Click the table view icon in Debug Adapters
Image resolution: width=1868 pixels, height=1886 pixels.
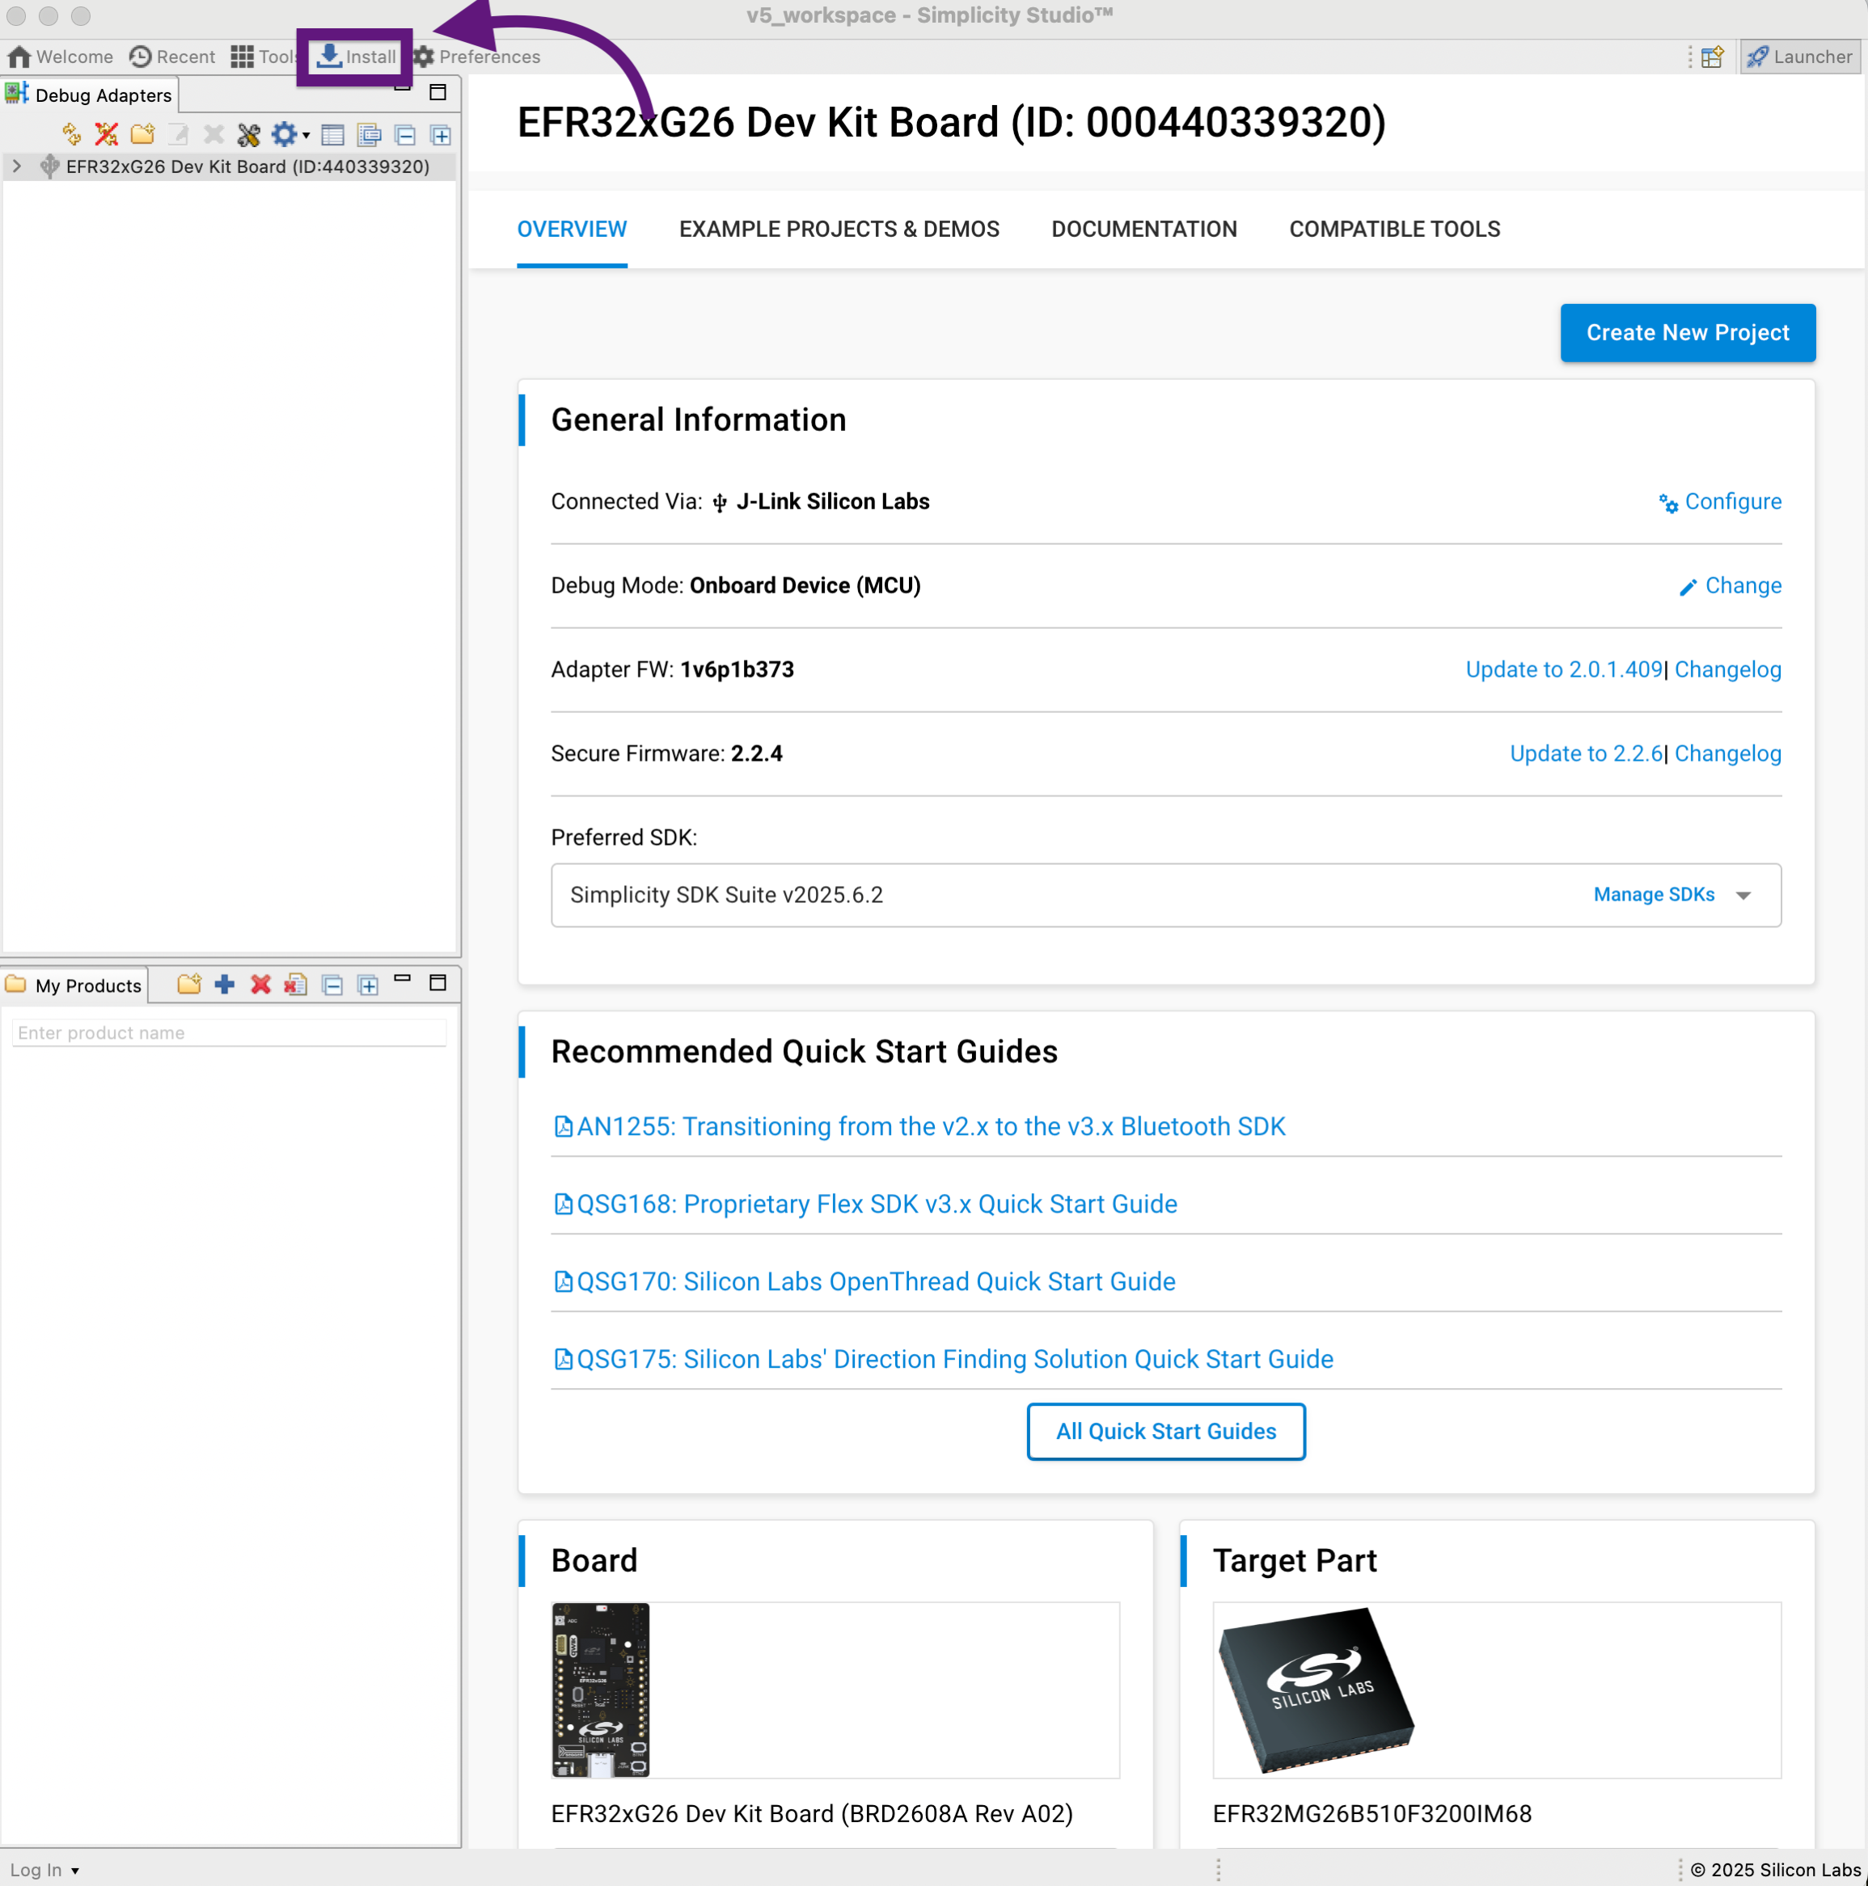[x=333, y=135]
